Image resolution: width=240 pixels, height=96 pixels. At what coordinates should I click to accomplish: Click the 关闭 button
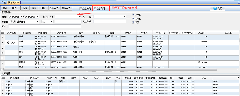coord(217,8)
